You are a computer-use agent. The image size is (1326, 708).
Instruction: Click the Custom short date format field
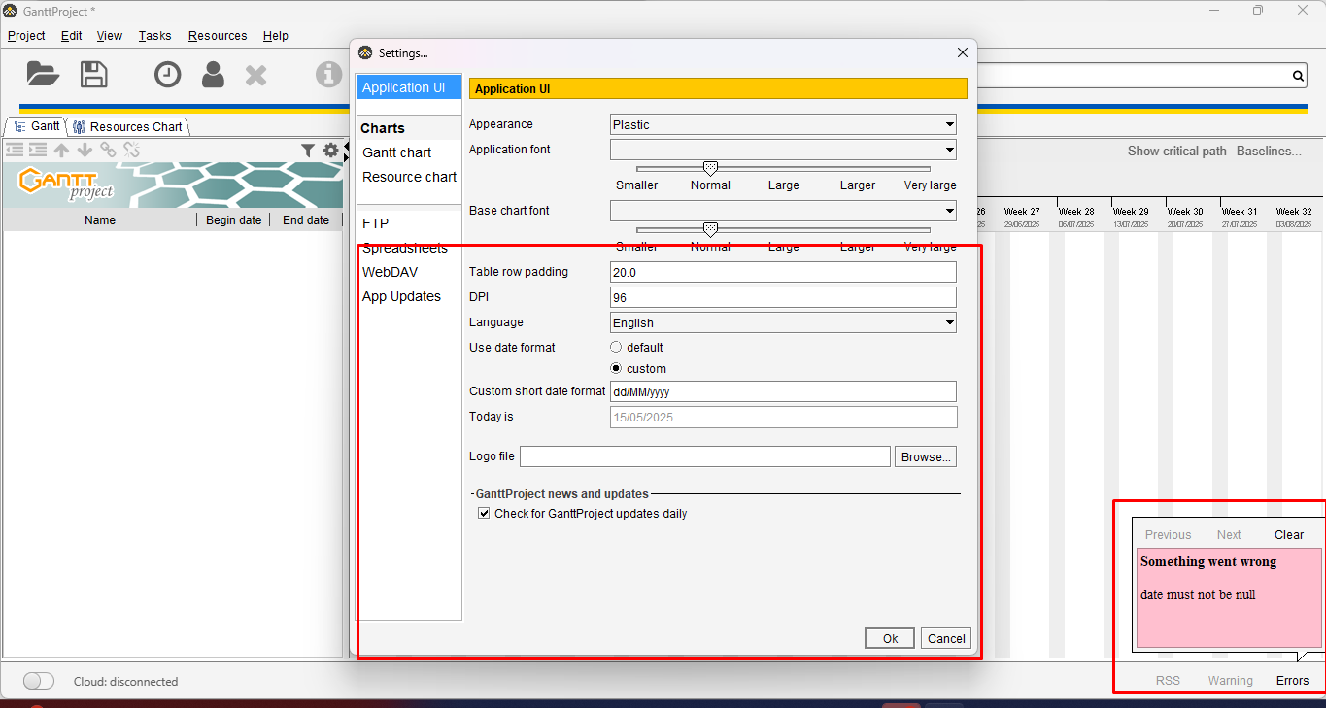coord(783,391)
